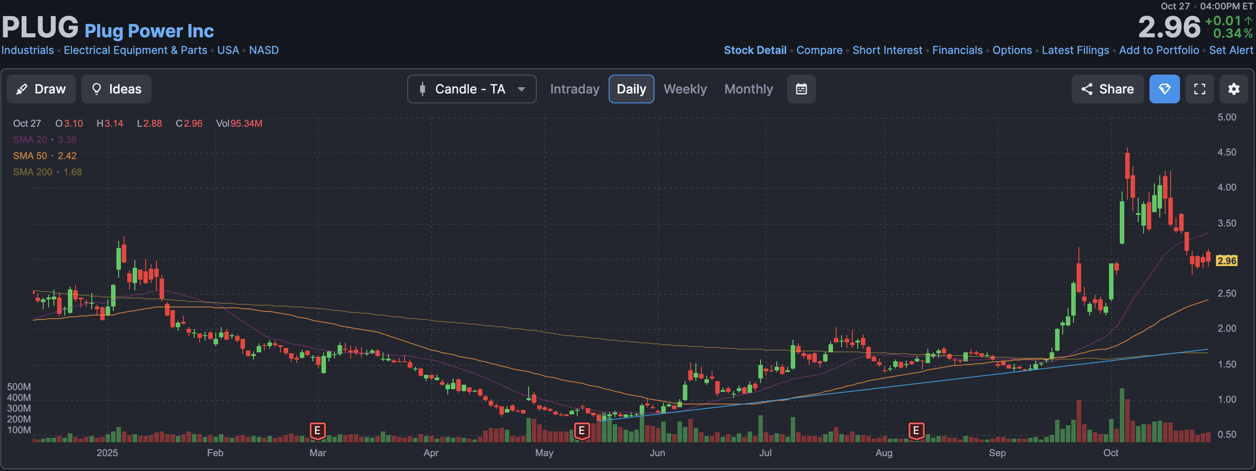The height and width of the screenshot is (471, 1256).
Task: Set Alert for PLUG
Action: pos(1231,50)
